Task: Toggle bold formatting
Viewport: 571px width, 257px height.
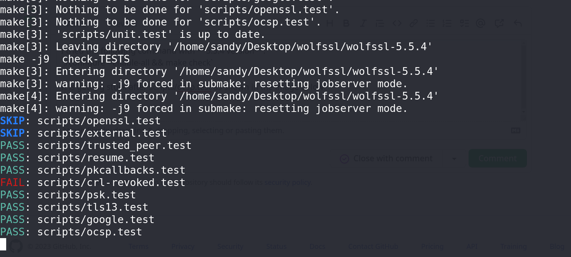Action: (x=346, y=23)
